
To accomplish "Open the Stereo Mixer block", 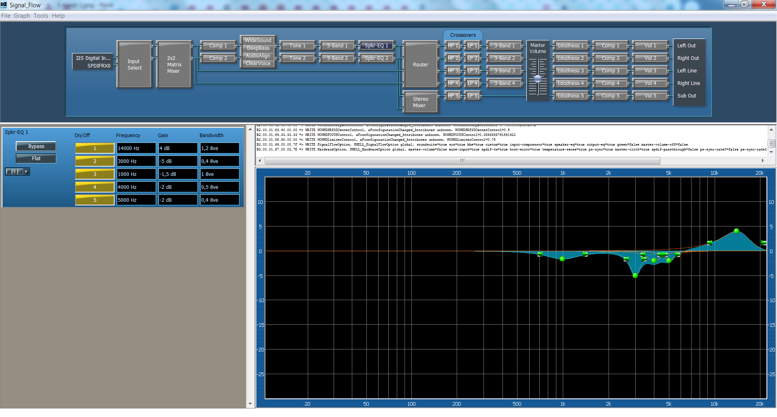I will (x=420, y=102).
